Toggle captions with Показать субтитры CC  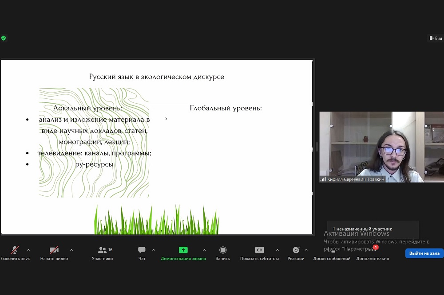click(259, 250)
